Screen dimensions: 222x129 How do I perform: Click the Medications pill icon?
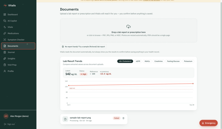click(x=5, y=33)
